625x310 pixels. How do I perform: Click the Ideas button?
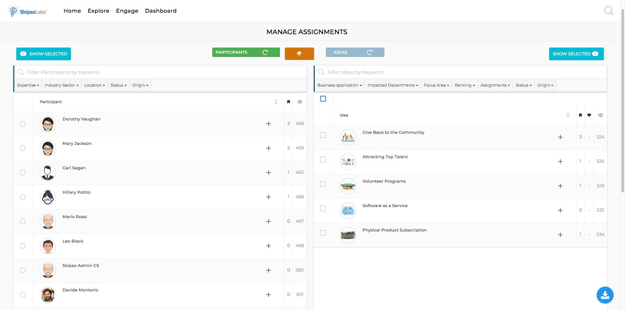point(340,52)
